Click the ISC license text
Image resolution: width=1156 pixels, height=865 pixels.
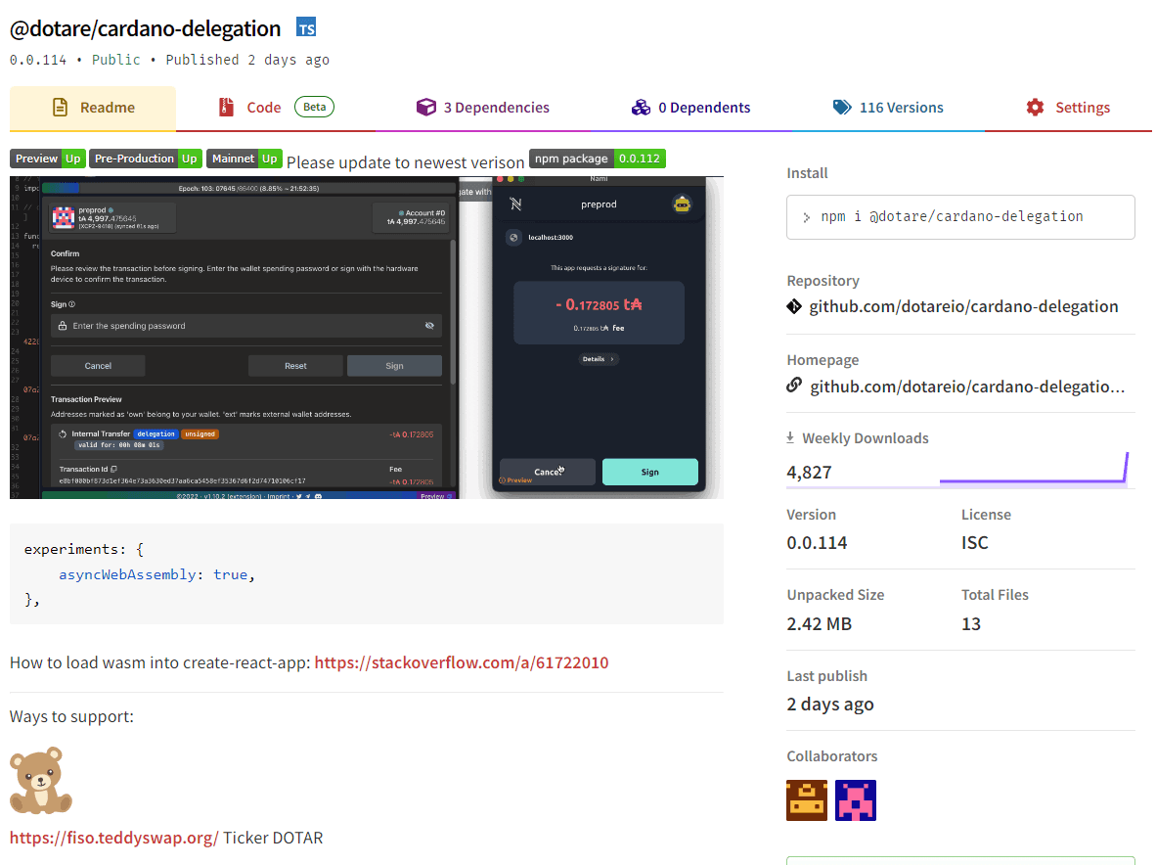coord(975,543)
